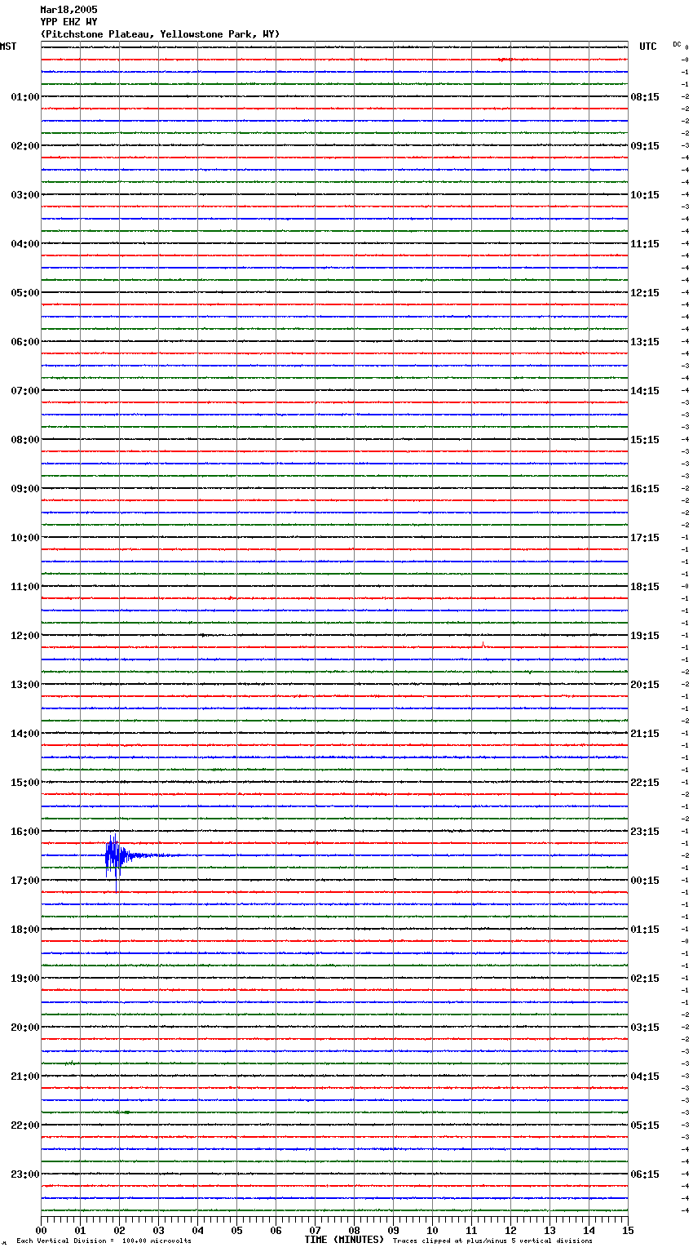Select the 06:00 MST time label
The height and width of the screenshot is (1252, 693).
25,342
